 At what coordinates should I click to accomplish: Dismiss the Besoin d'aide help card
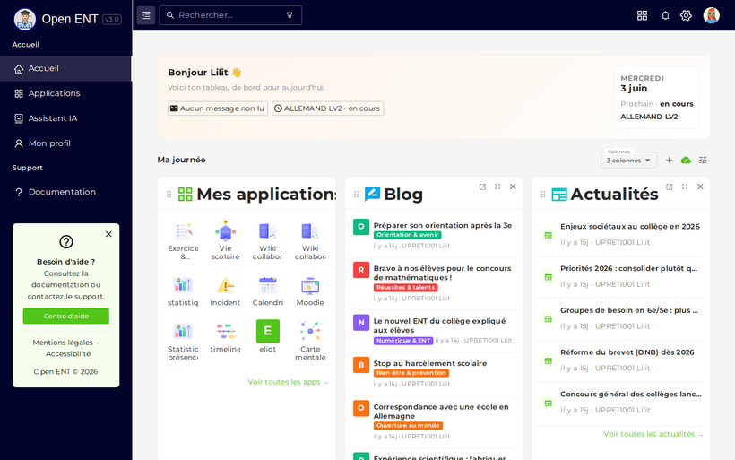108,234
